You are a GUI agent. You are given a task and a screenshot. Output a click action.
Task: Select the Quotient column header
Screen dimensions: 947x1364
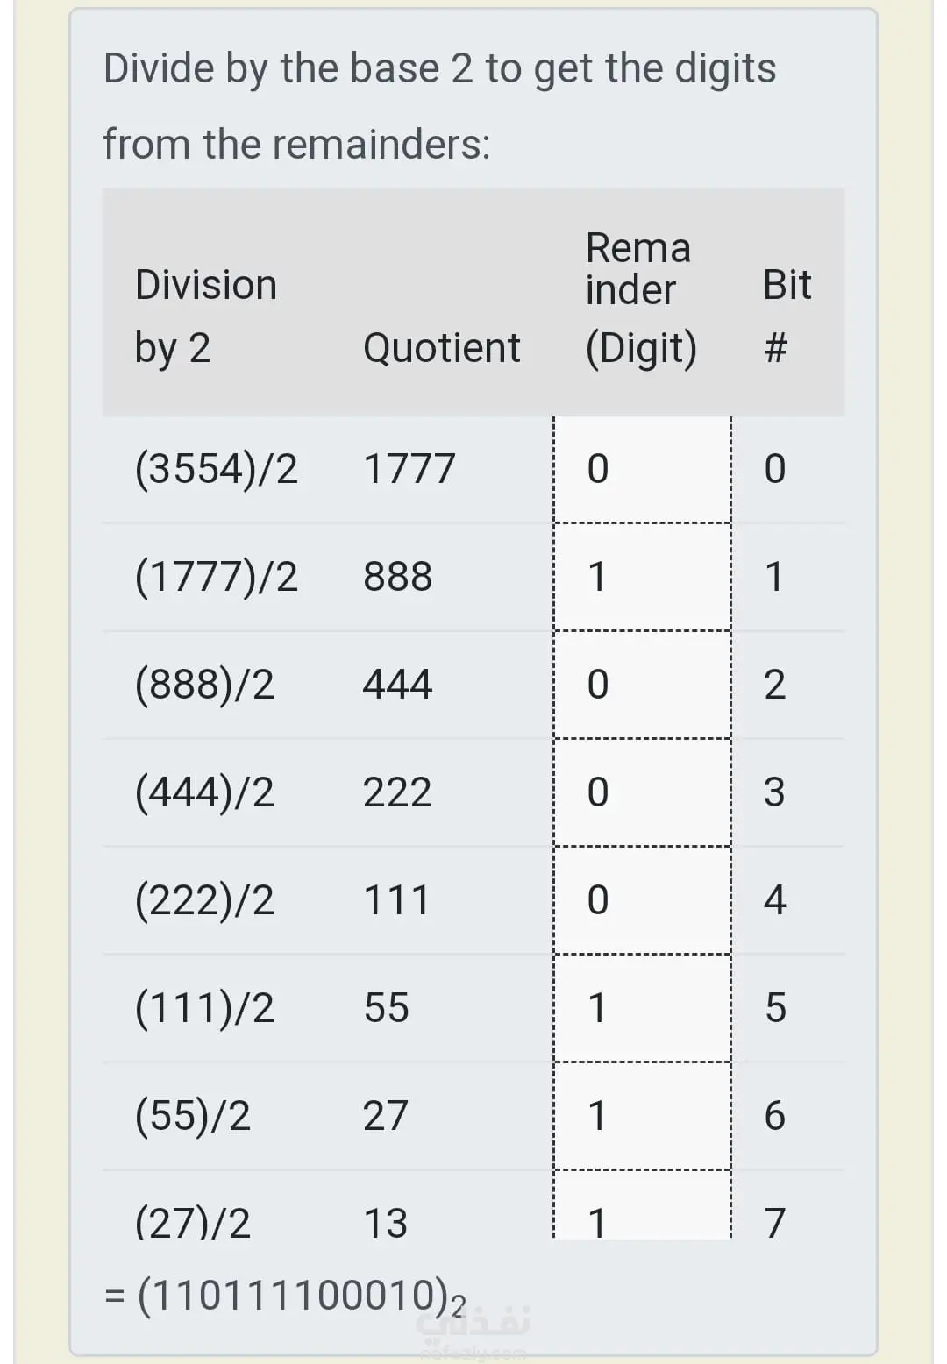point(442,348)
